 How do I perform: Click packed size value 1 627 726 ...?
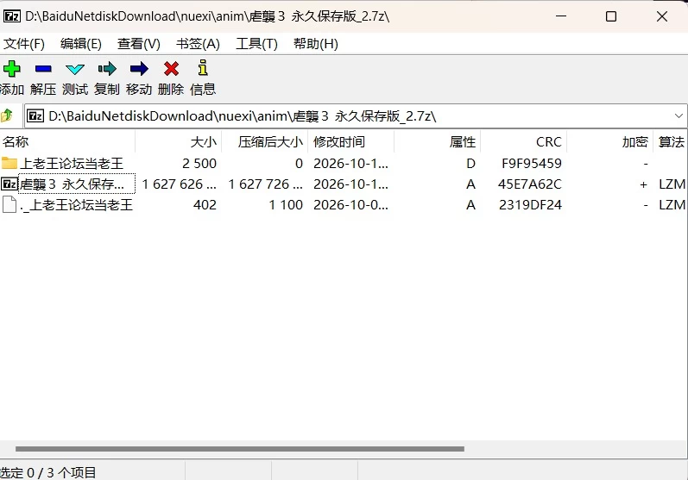pos(266,184)
